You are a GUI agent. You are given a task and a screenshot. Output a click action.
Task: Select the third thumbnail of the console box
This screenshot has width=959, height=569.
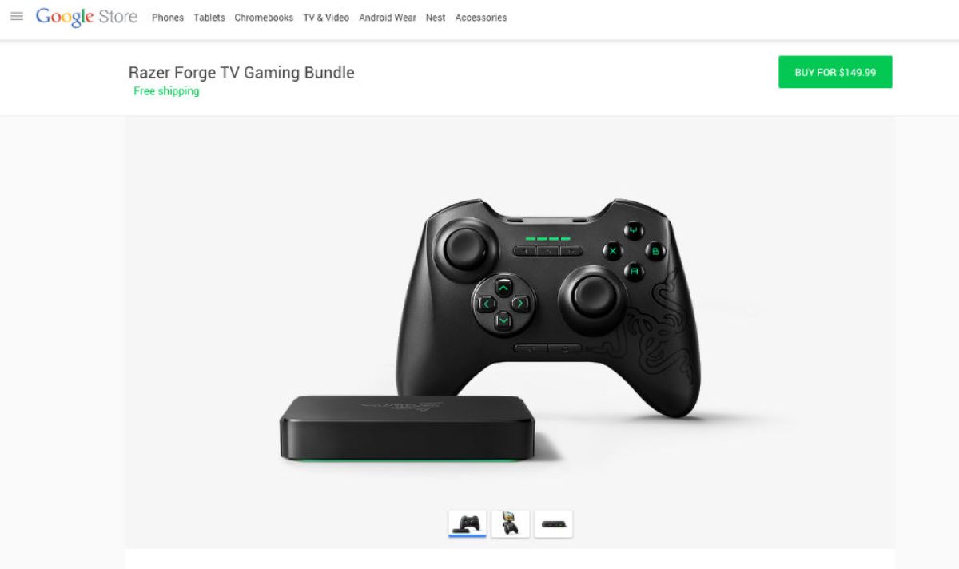point(554,524)
